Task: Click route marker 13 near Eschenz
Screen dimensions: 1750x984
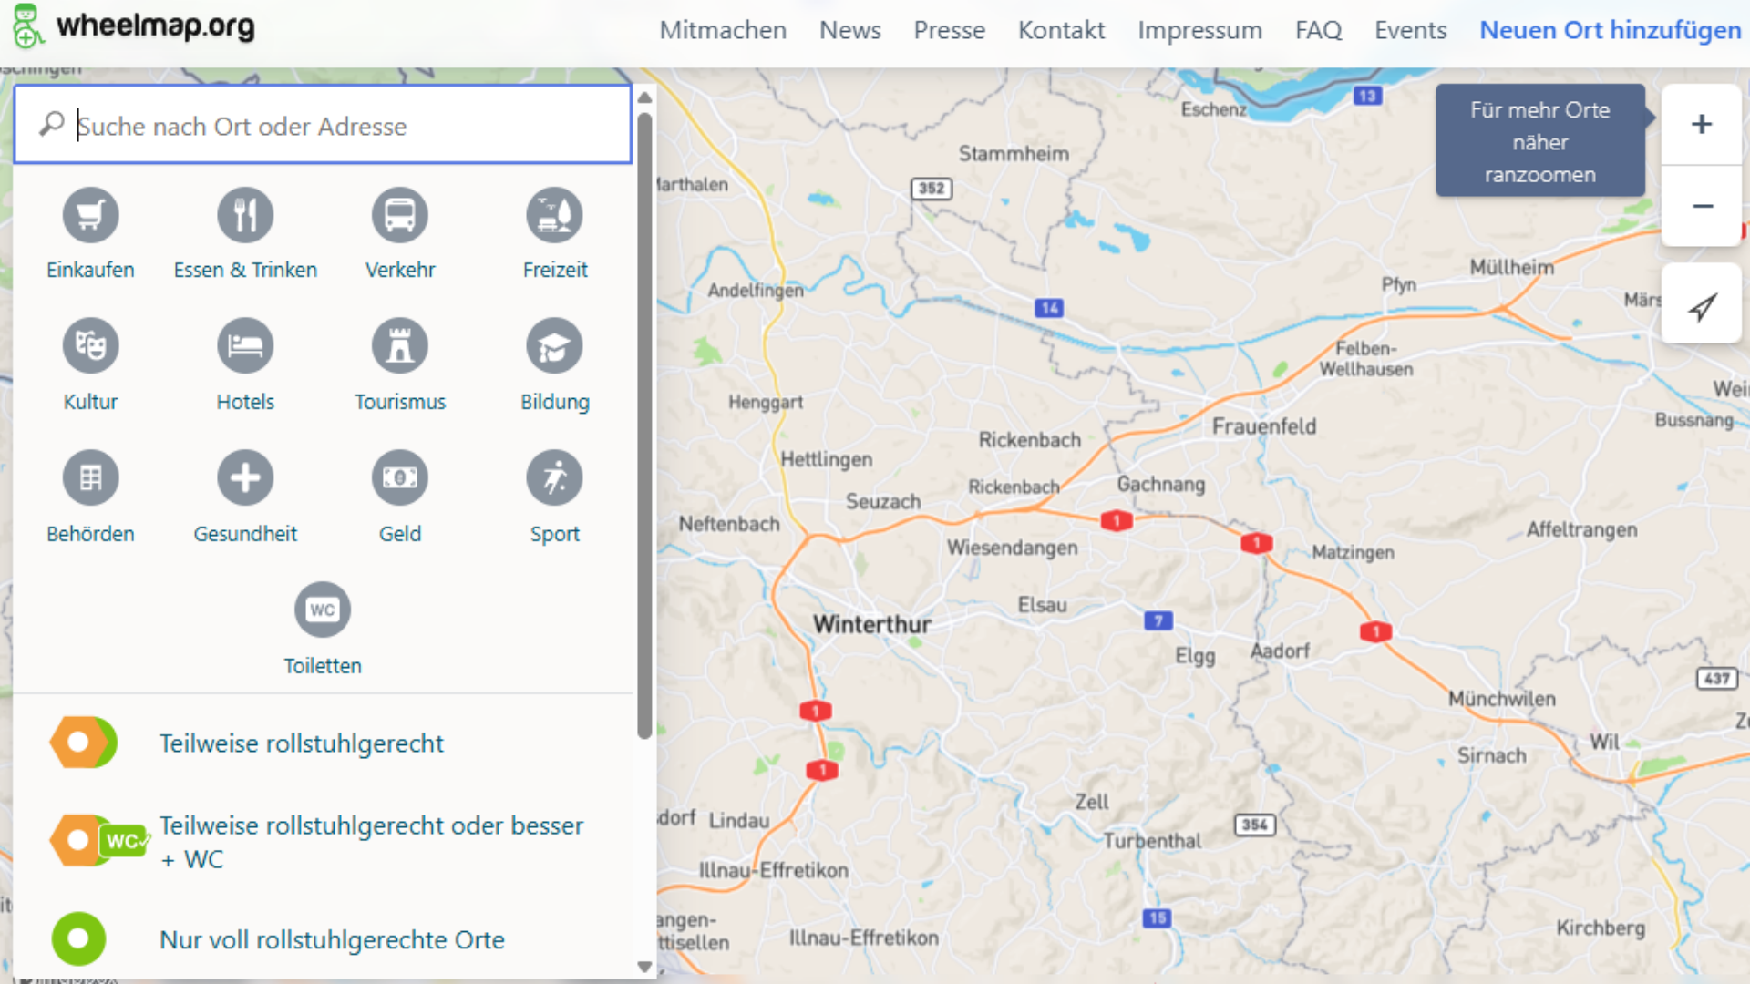Action: click(1367, 96)
